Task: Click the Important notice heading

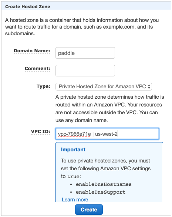Action: click(73, 149)
